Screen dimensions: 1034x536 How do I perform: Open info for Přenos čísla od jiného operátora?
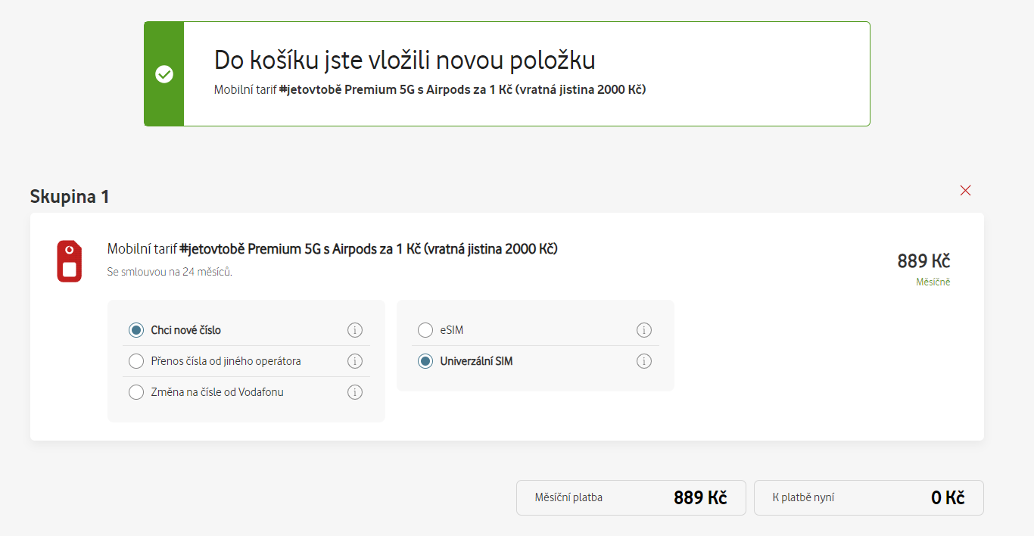[355, 361]
